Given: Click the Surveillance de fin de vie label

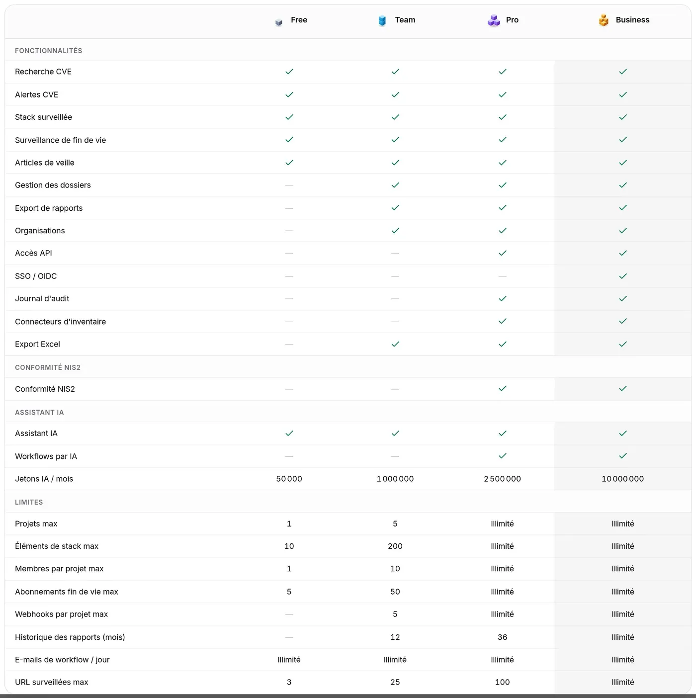Looking at the screenshot, I should click(x=60, y=140).
